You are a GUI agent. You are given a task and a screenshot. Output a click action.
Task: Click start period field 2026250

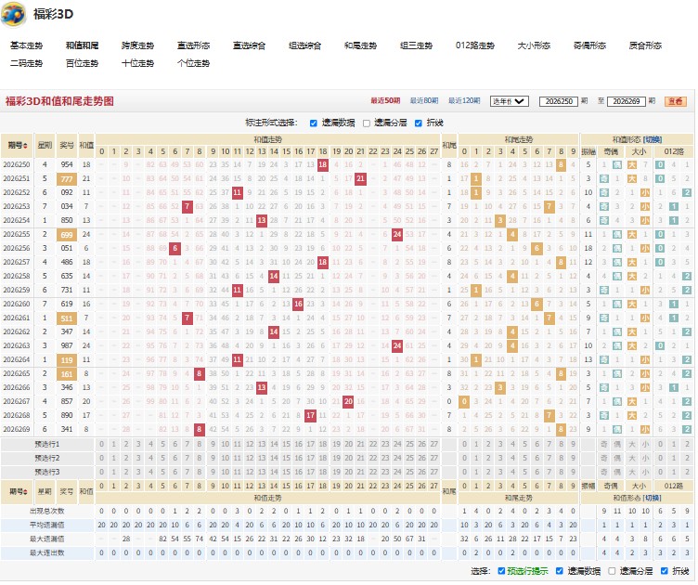pos(558,101)
